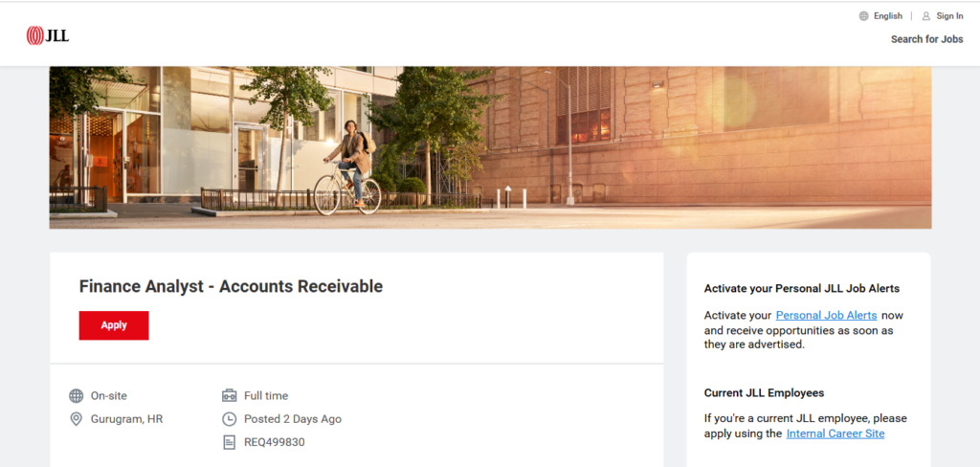Click Activate your Personal JLL Job Alerts heading

[x=802, y=288]
